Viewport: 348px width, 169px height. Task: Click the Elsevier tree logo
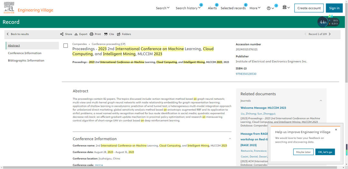tap(9, 8)
